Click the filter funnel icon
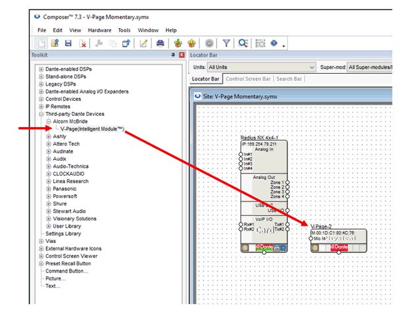Viewport: 411px width, 316px height. (x=227, y=43)
